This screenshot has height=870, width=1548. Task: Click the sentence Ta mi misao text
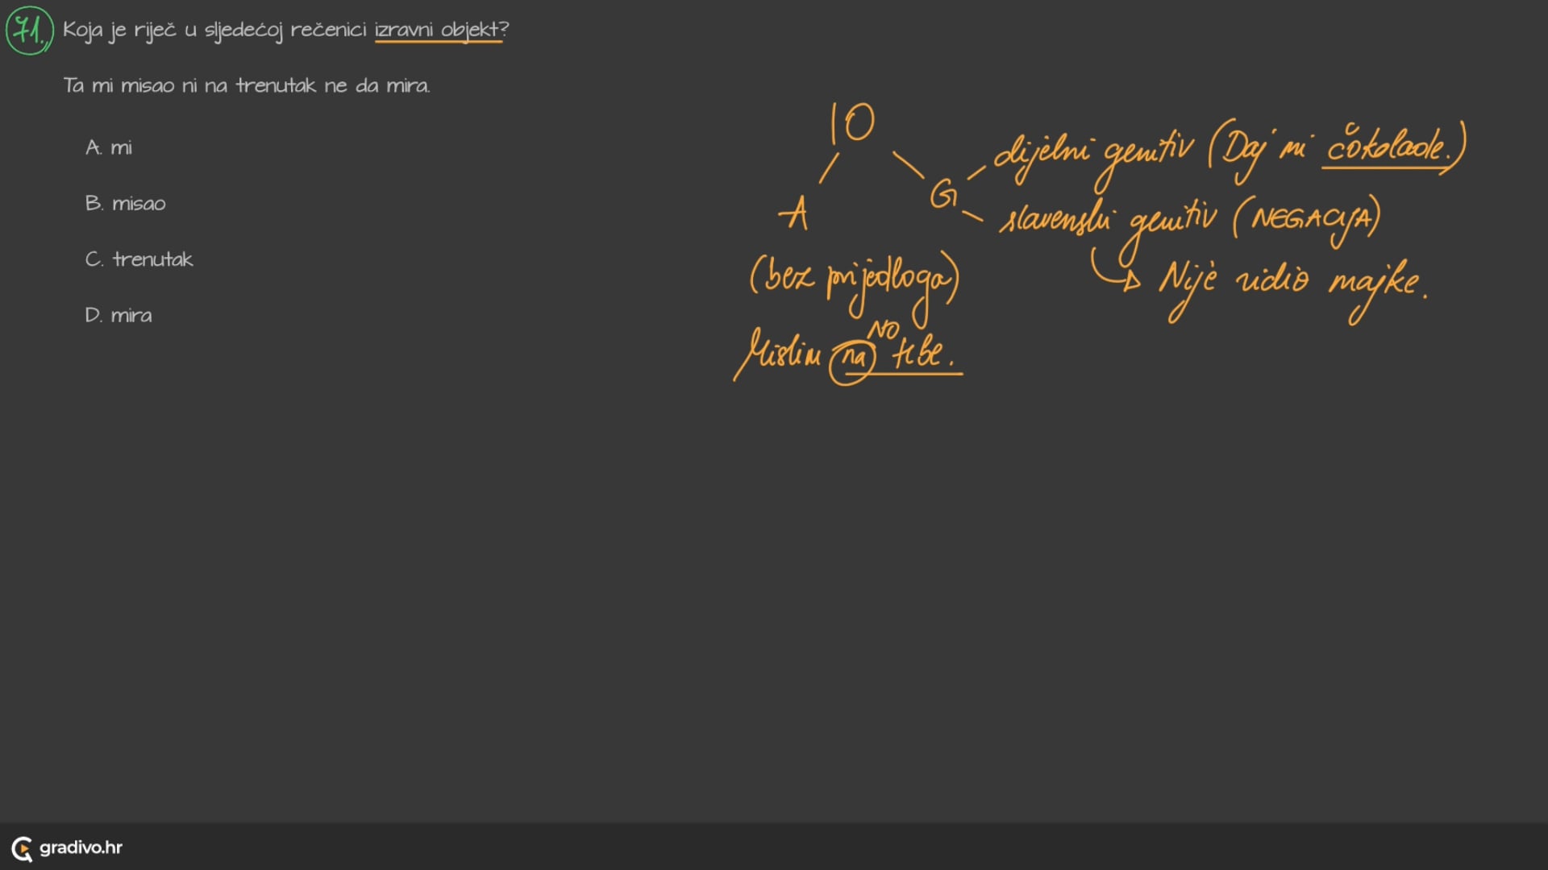[247, 85]
